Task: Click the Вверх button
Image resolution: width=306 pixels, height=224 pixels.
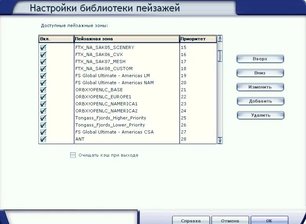Action: pos(260,59)
